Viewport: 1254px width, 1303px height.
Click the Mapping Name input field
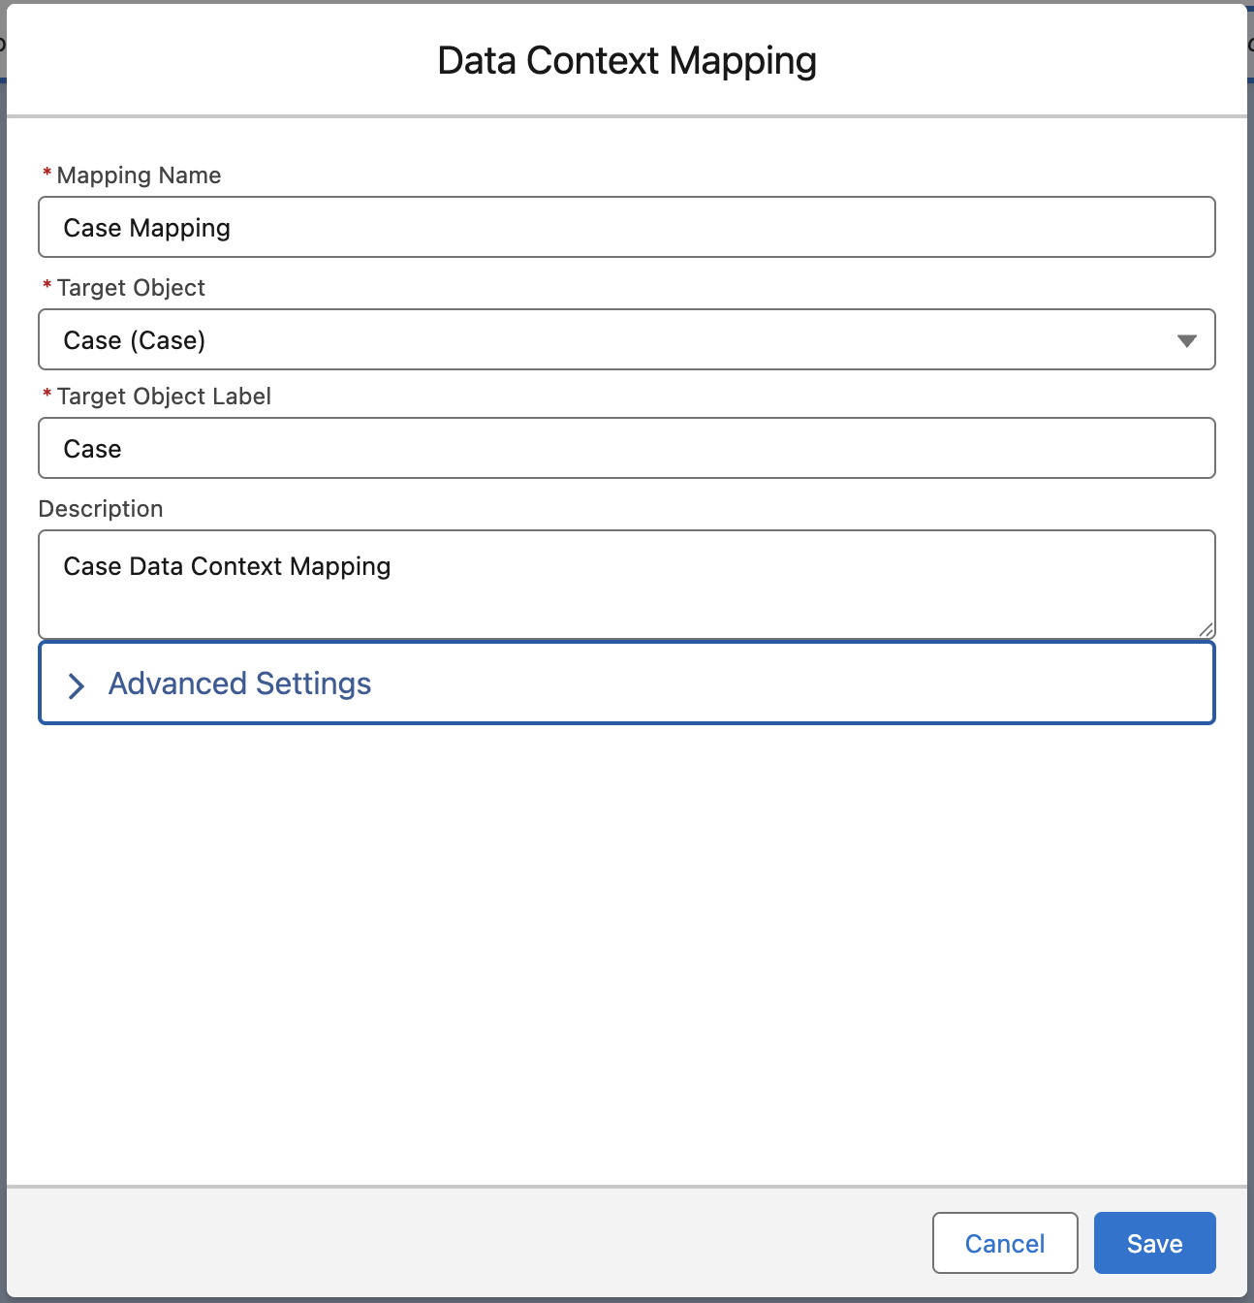click(626, 228)
